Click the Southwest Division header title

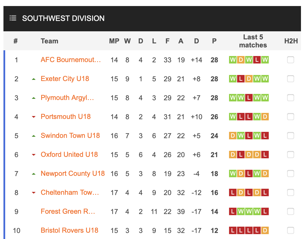click(x=63, y=18)
